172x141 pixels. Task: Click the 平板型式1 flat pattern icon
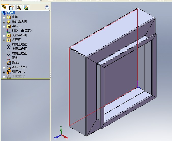point(9,77)
